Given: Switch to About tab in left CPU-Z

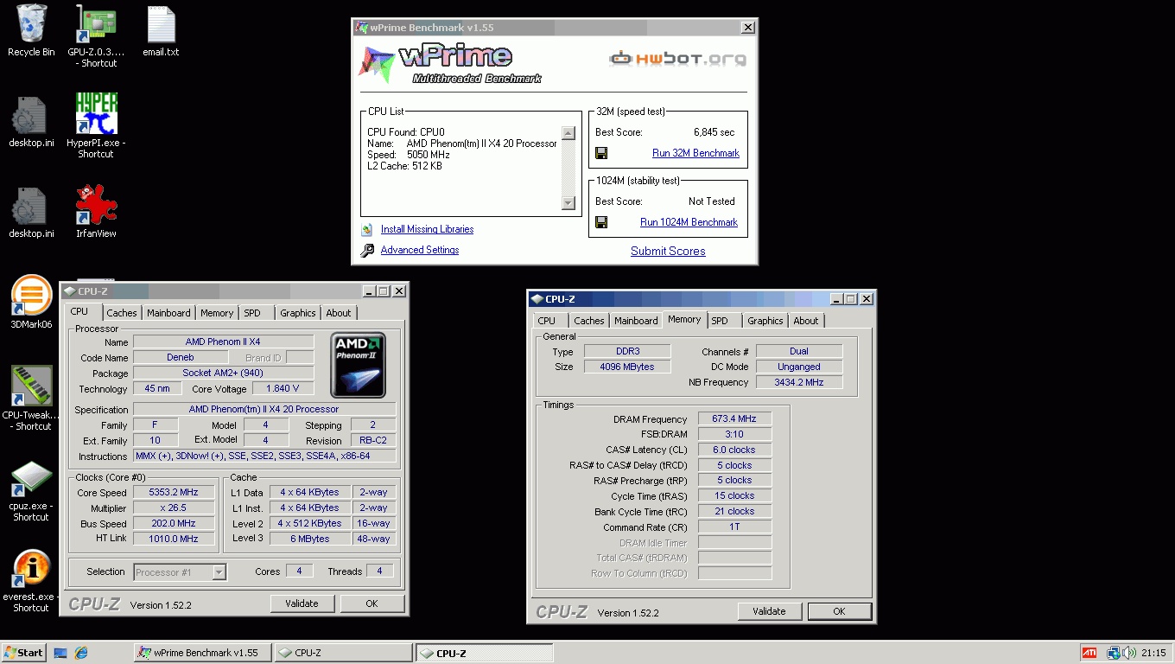Looking at the screenshot, I should [339, 313].
